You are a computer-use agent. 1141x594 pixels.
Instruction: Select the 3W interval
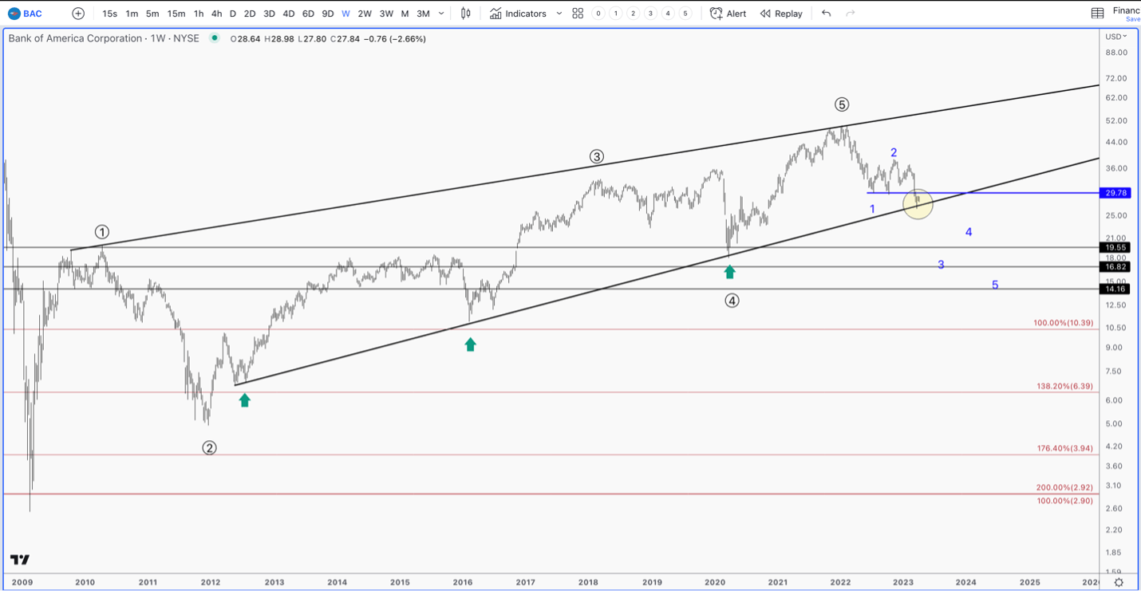pyautogui.click(x=386, y=14)
